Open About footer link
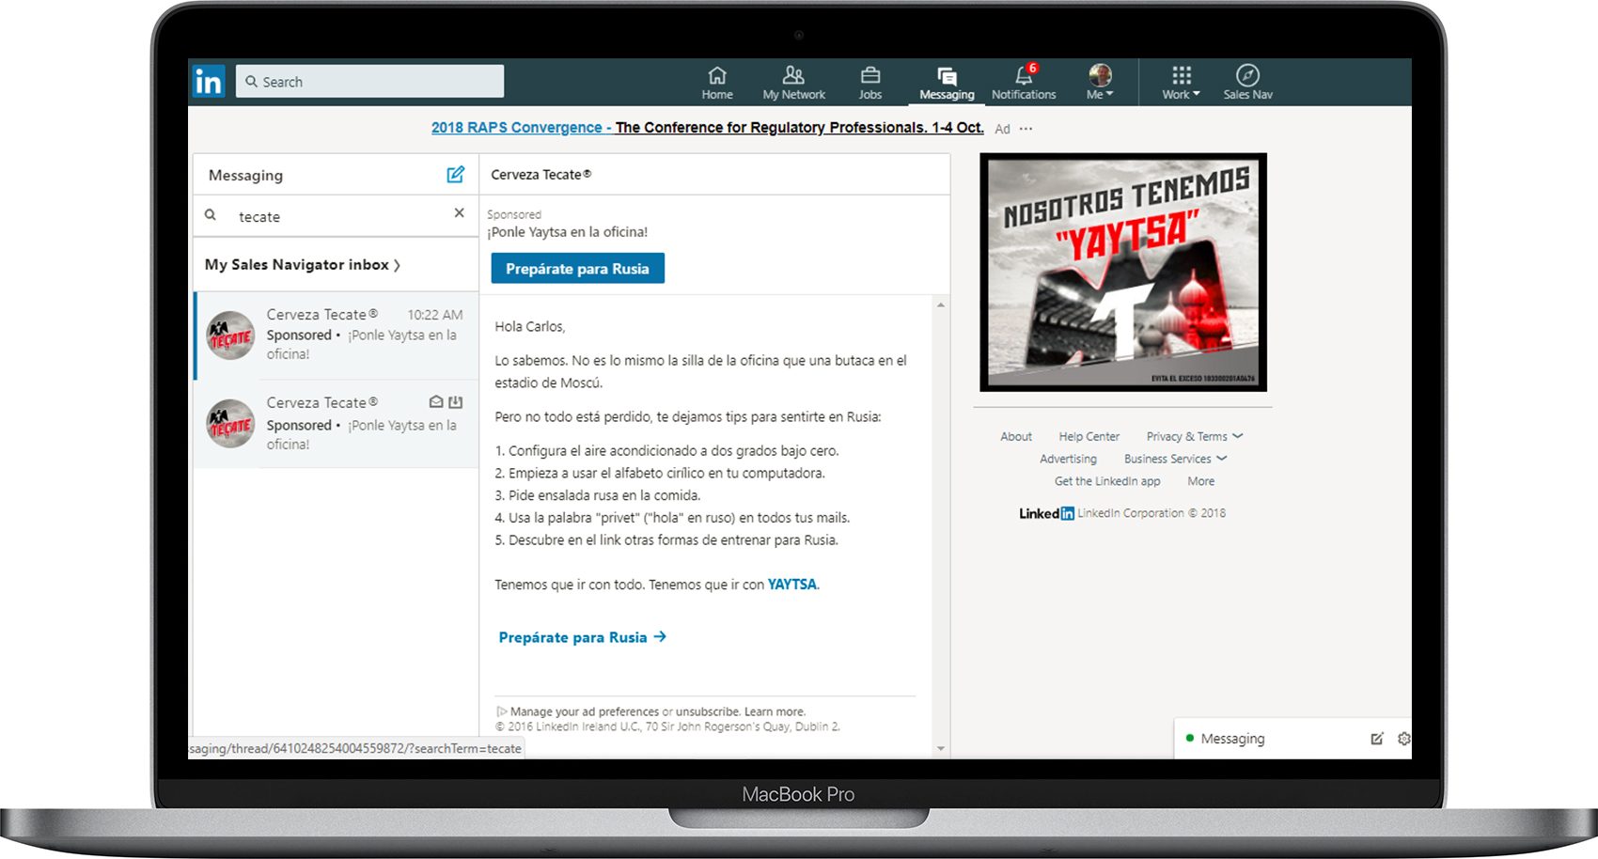Viewport: 1598px width, 859px height. point(1016,437)
